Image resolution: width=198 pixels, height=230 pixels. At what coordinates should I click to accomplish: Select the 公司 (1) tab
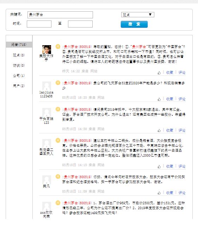(x=19, y=76)
